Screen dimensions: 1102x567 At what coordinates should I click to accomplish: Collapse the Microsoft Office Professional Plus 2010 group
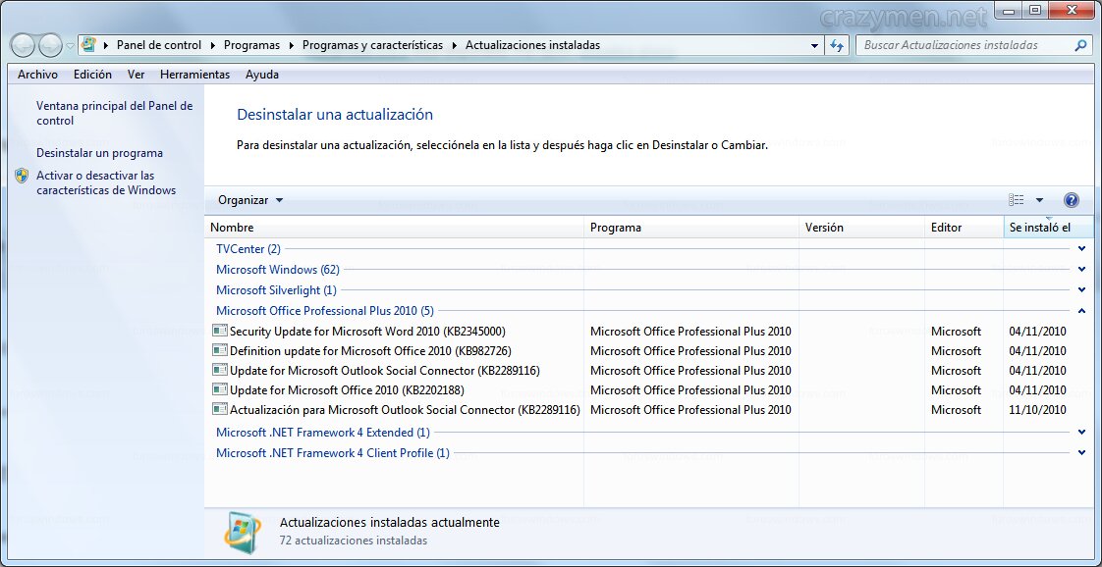(1081, 310)
